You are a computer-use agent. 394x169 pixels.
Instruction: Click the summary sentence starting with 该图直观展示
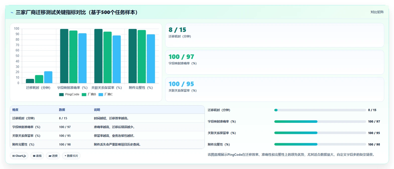point(292,155)
